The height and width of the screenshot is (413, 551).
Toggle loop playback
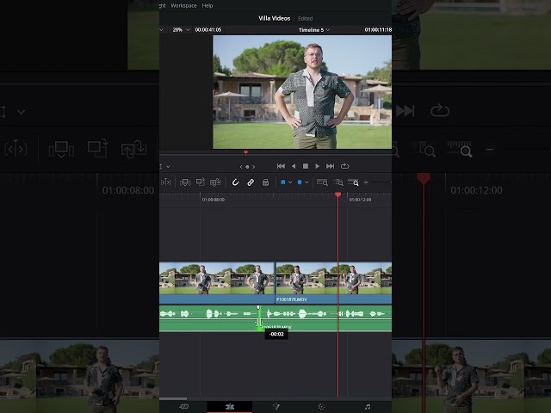click(x=344, y=166)
